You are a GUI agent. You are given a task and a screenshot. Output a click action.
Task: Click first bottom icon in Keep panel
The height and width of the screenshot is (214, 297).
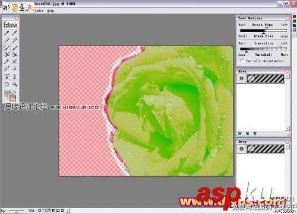coord(239,133)
